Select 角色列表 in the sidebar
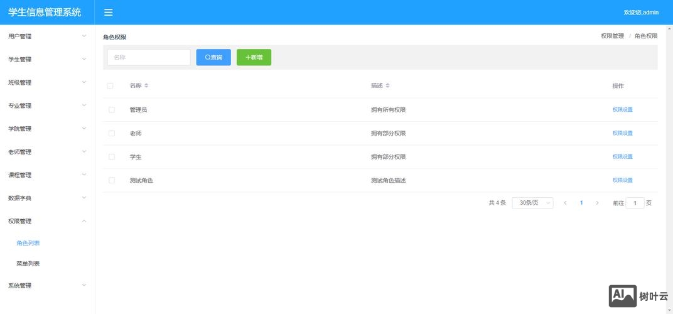This screenshot has height=314, width=673. [x=28, y=243]
